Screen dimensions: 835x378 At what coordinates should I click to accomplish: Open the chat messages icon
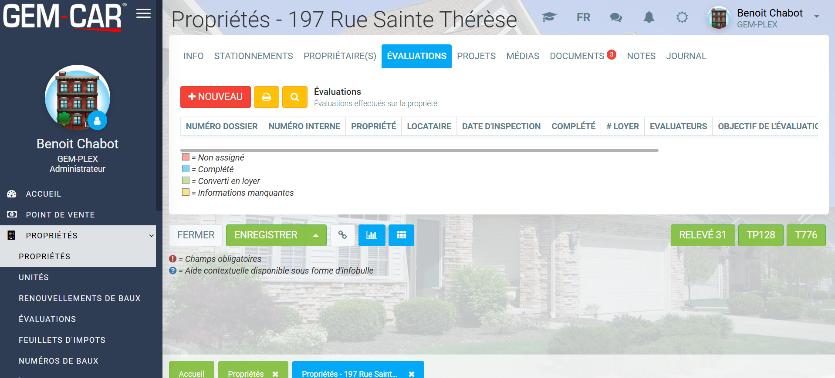coord(616,17)
